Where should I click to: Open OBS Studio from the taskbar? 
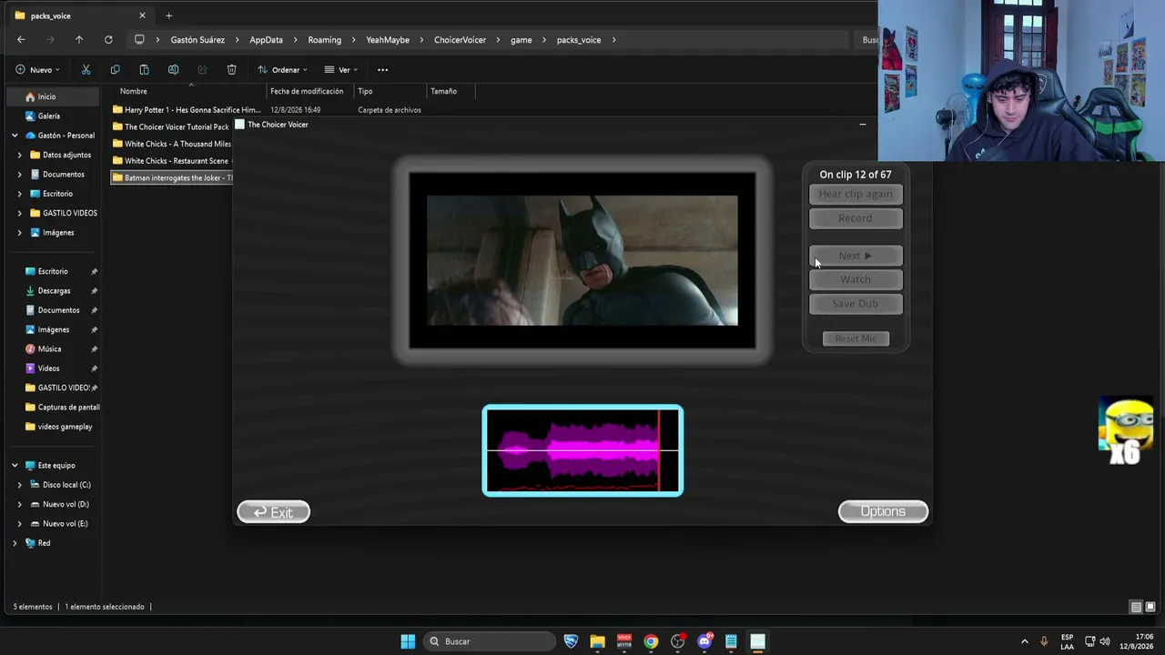pyautogui.click(x=677, y=641)
